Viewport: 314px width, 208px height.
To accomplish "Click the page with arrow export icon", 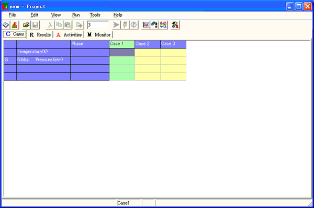I will tap(80, 25).
